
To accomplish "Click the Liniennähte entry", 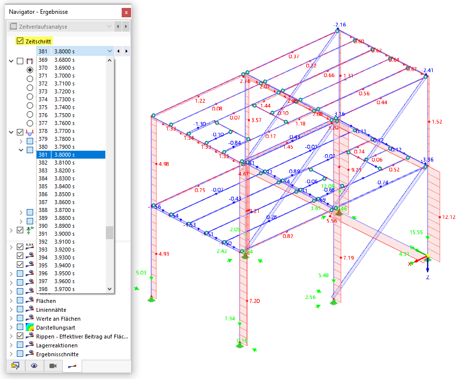I will (51, 310).
